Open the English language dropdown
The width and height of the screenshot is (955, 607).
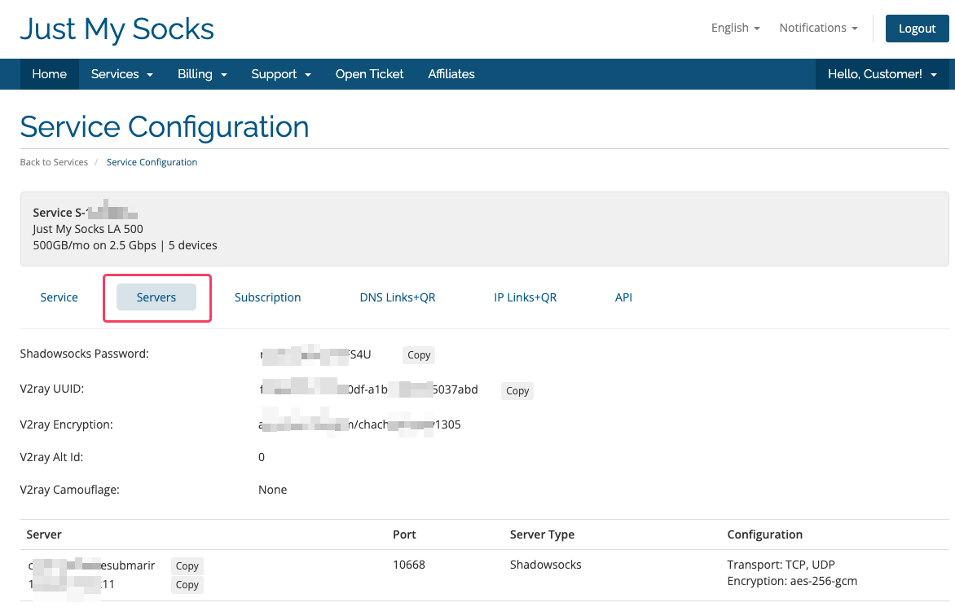pos(735,28)
